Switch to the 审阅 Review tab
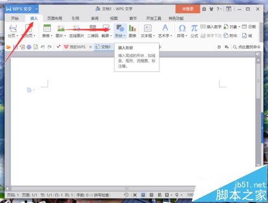268x203 pixels. 94,18
